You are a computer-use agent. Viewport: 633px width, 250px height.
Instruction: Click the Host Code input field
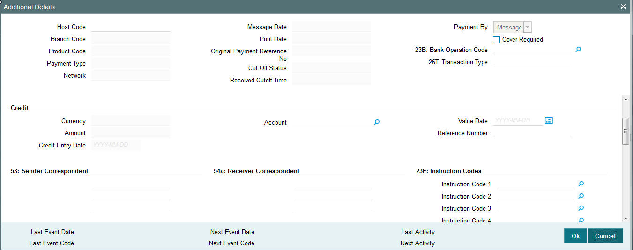point(131,27)
